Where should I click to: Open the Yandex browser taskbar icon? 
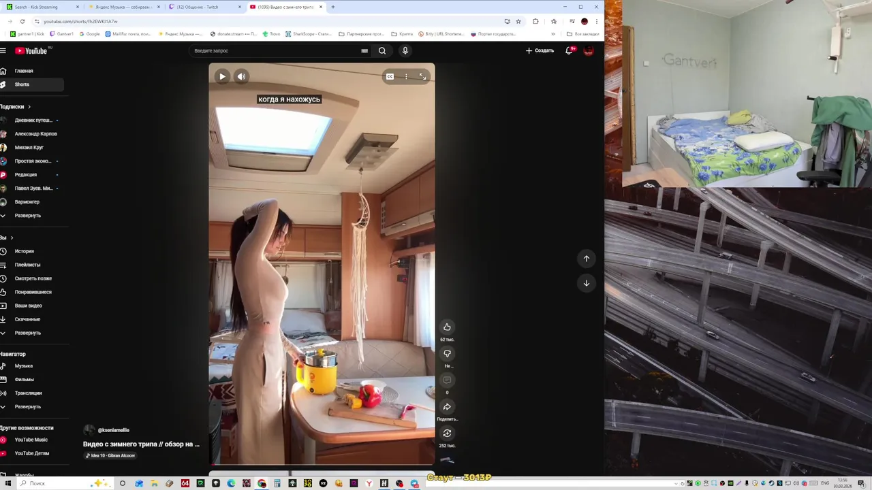point(369,483)
